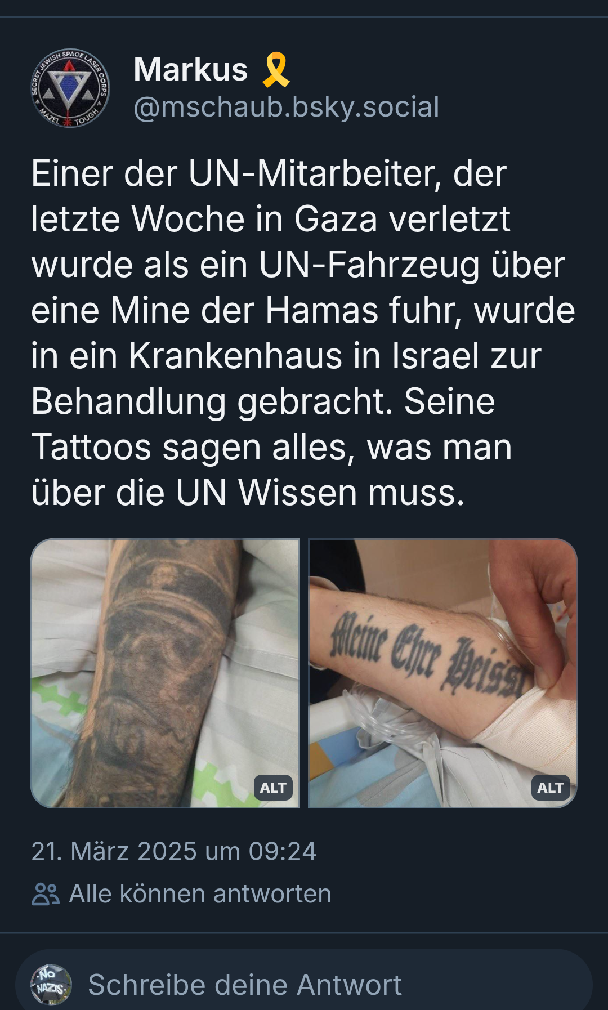Viewport: 608px width, 1010px height.
Task: Click the timestamp 21. März 2025 um 09:24
Action: coord(174,851)
